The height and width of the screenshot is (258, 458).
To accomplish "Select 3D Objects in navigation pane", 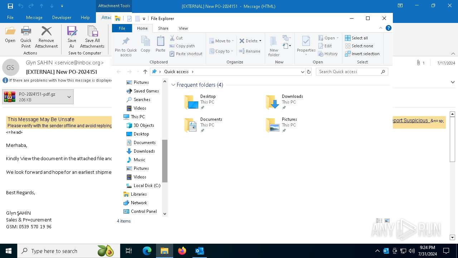I will click(140, 125).
